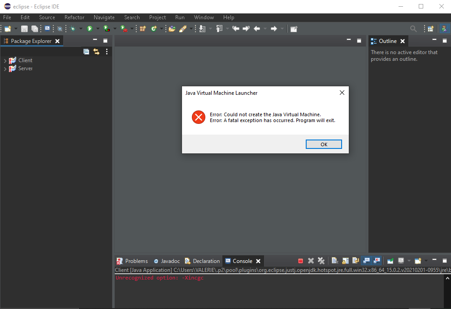Create a new Java class via toolbar
Image resolution: width=451 pixels, height=309 pixels.
click(x=154, y=29)
